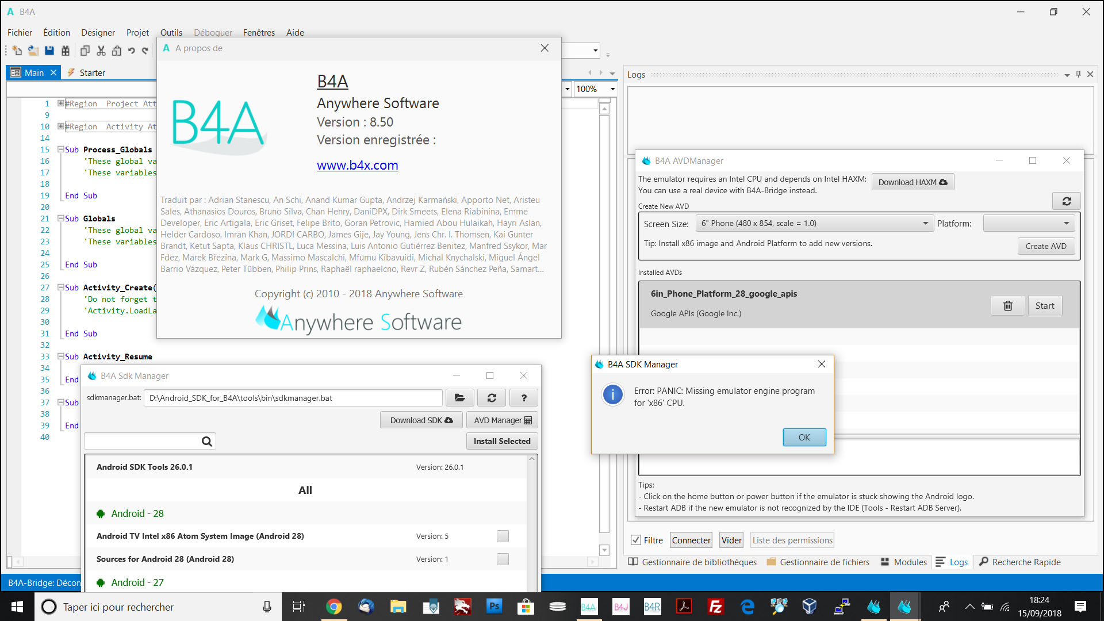Click the folder browse icon in Sdk Manager
The image size is (1104, 621).
click(x=459, y=398)
